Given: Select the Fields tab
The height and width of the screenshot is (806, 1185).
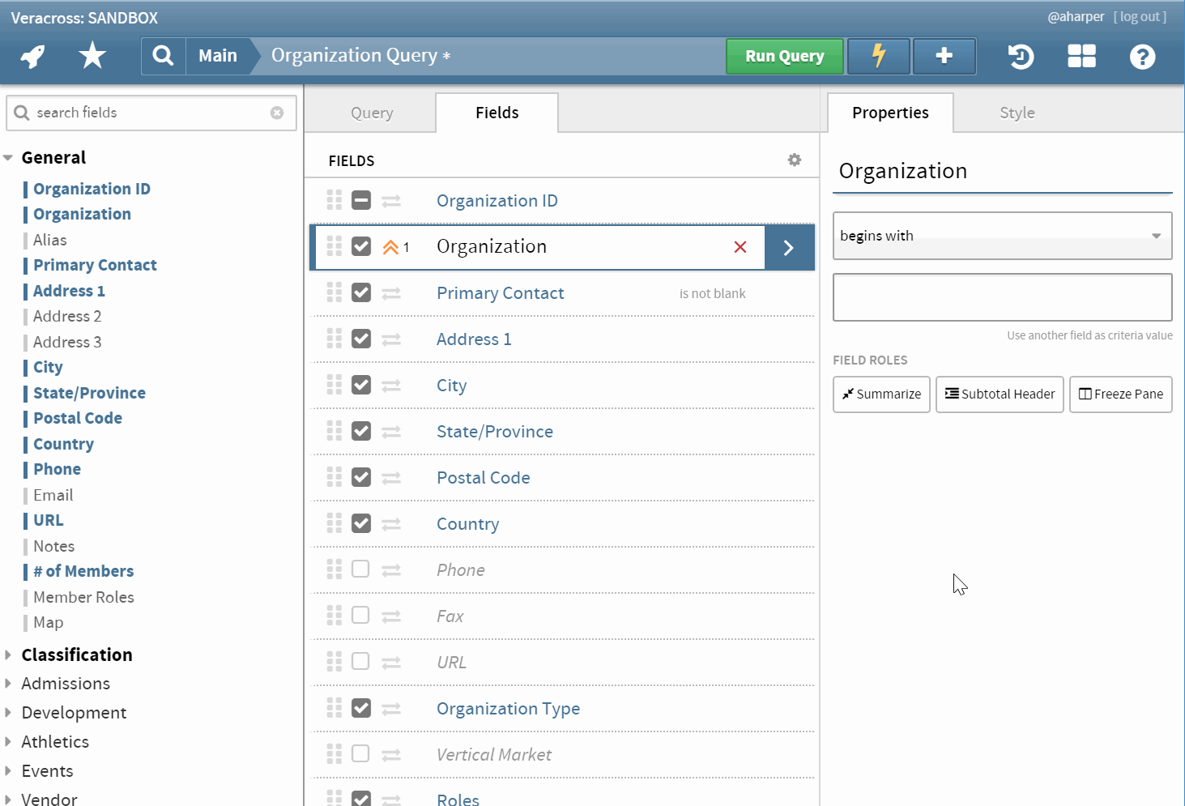Looking at the screenshot, I should (497, 113).
